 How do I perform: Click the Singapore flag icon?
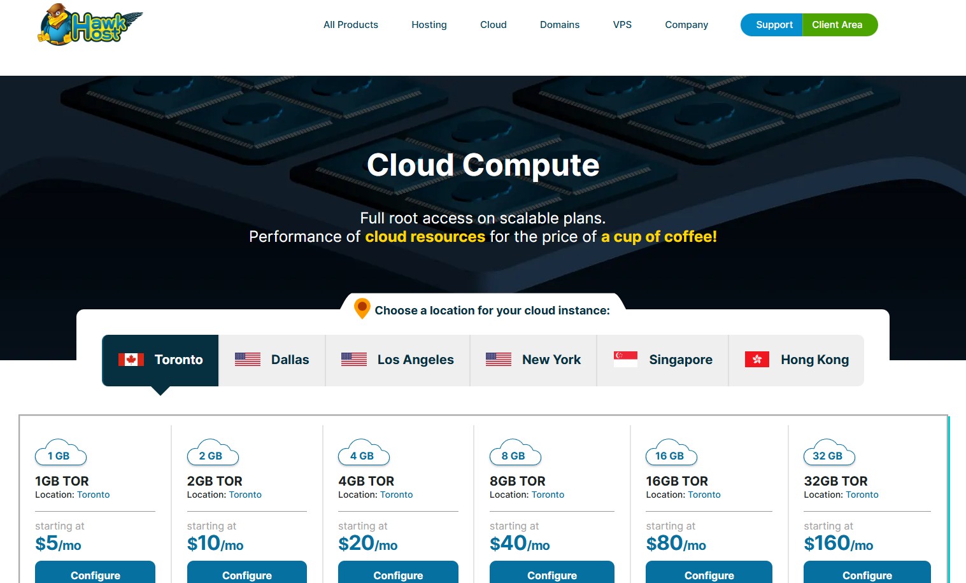625,359
